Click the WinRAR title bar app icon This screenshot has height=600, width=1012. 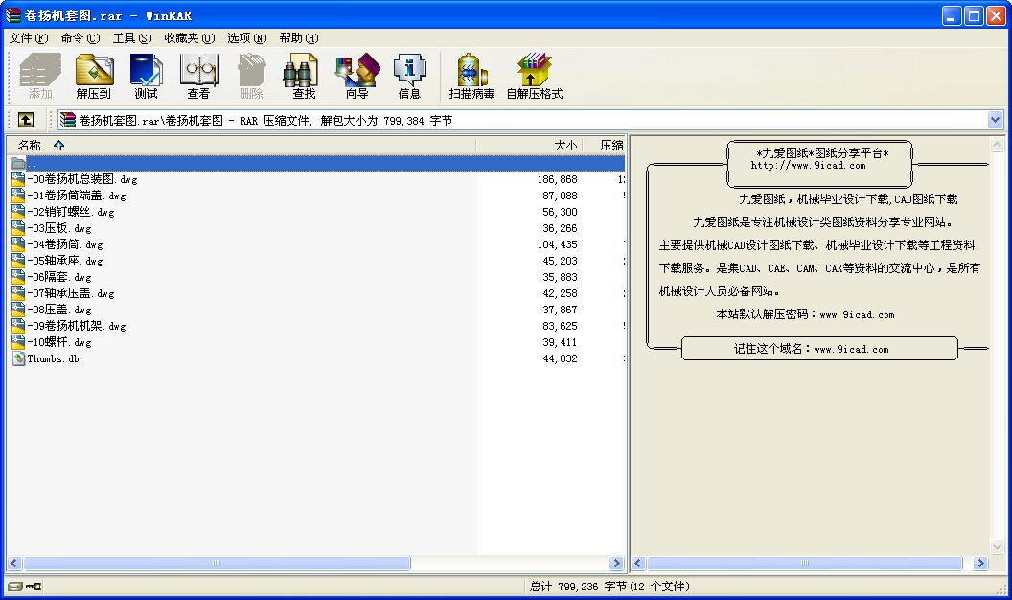12,14
